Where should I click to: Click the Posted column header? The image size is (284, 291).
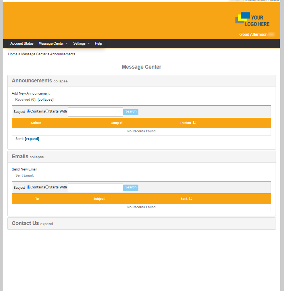186,123
